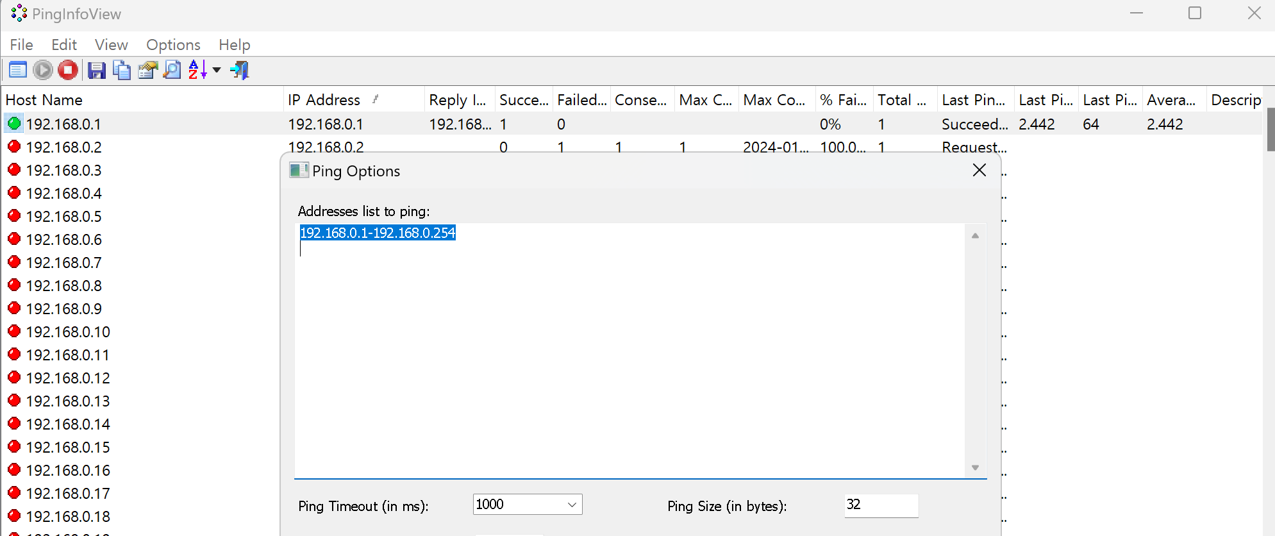Open the Options menu

173,45
